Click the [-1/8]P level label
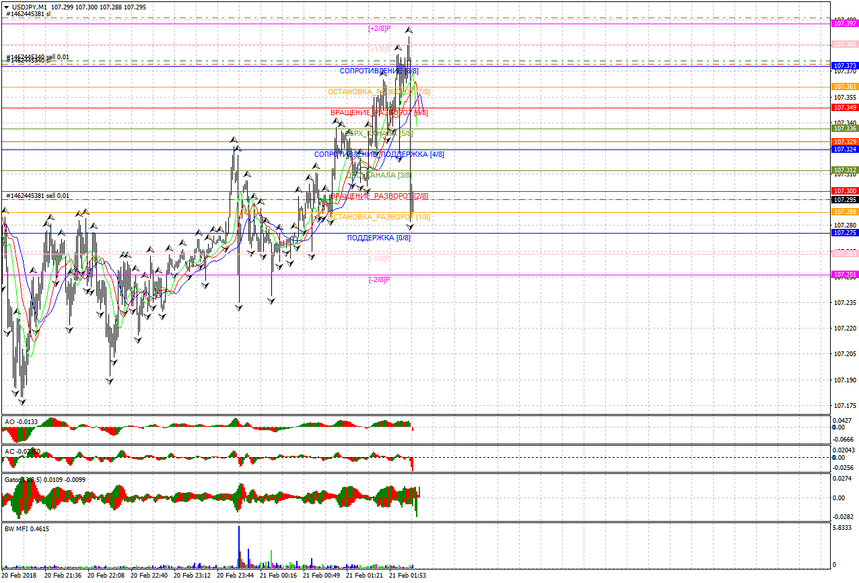 coord(380,259)
